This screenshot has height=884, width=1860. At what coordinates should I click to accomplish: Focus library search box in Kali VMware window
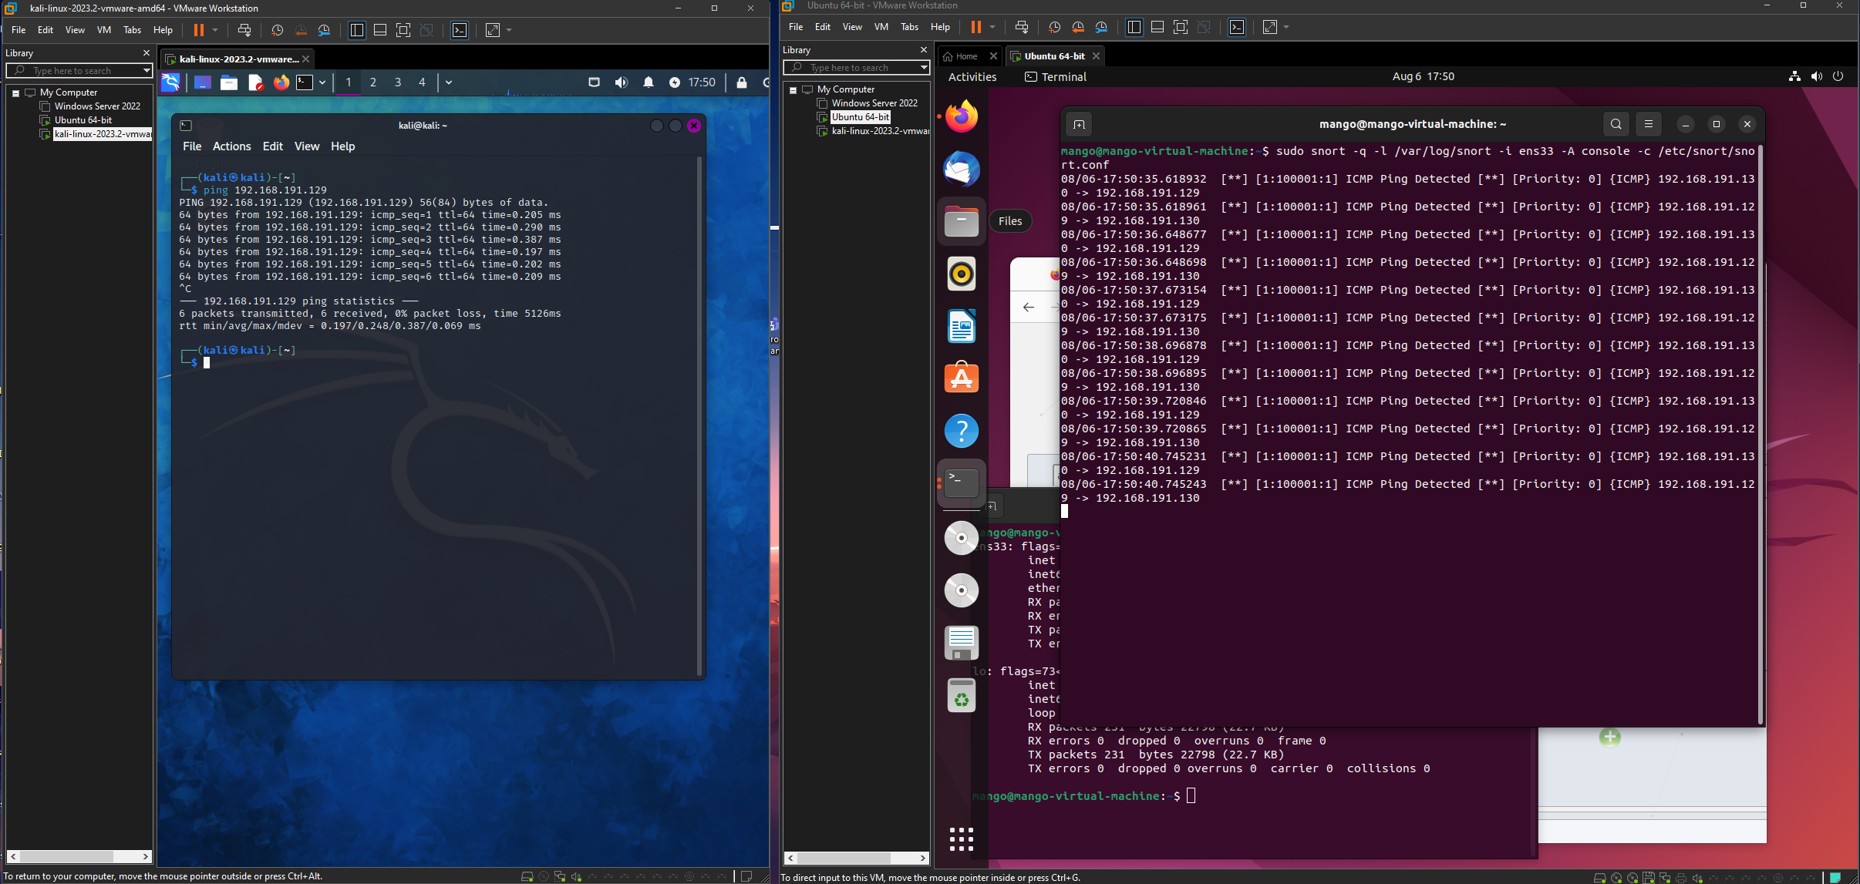pyautogui.click(x=79, y=70)
